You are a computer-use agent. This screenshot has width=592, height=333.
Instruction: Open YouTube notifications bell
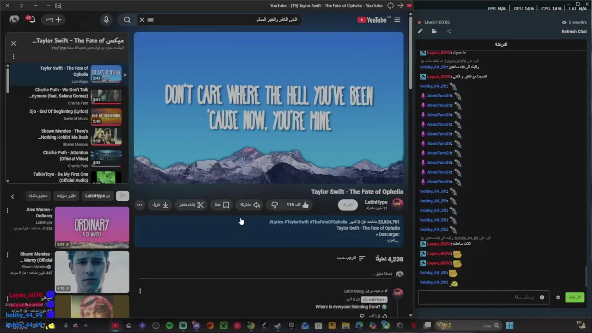click(x=31, y=19)
